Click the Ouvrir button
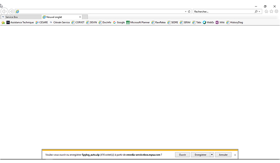 click(x=182, y=155)
